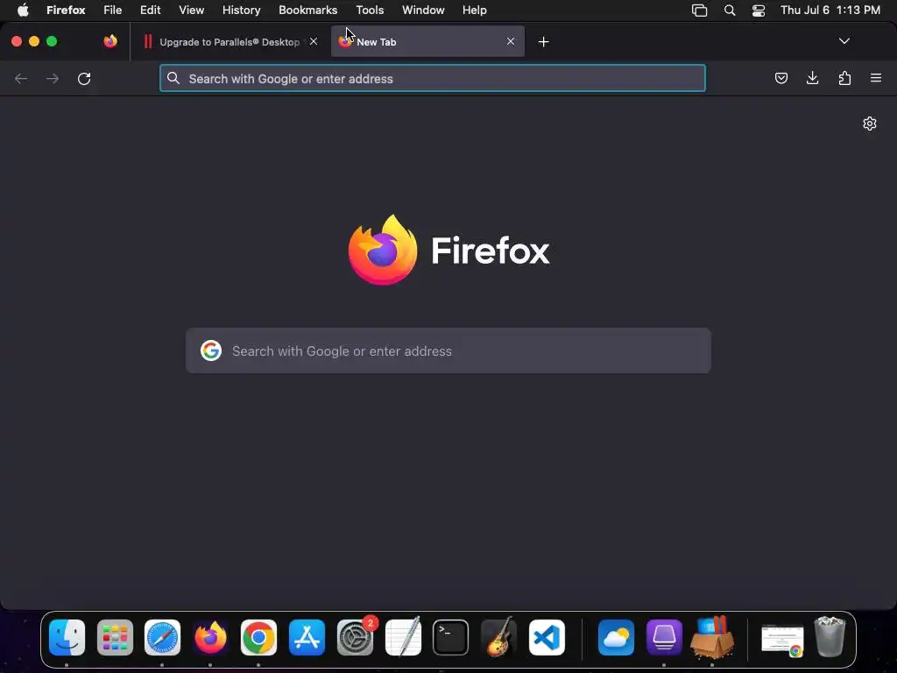Image resolution: width=897 pixels, height=673 pixels.
Task: Open the View menu
Action: [192, 11]
